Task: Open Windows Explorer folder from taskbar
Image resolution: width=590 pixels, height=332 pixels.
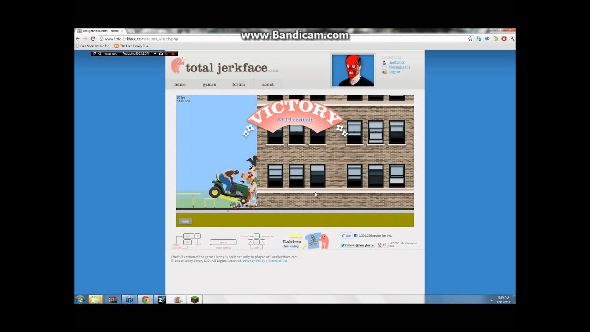Action: (95, 300)
